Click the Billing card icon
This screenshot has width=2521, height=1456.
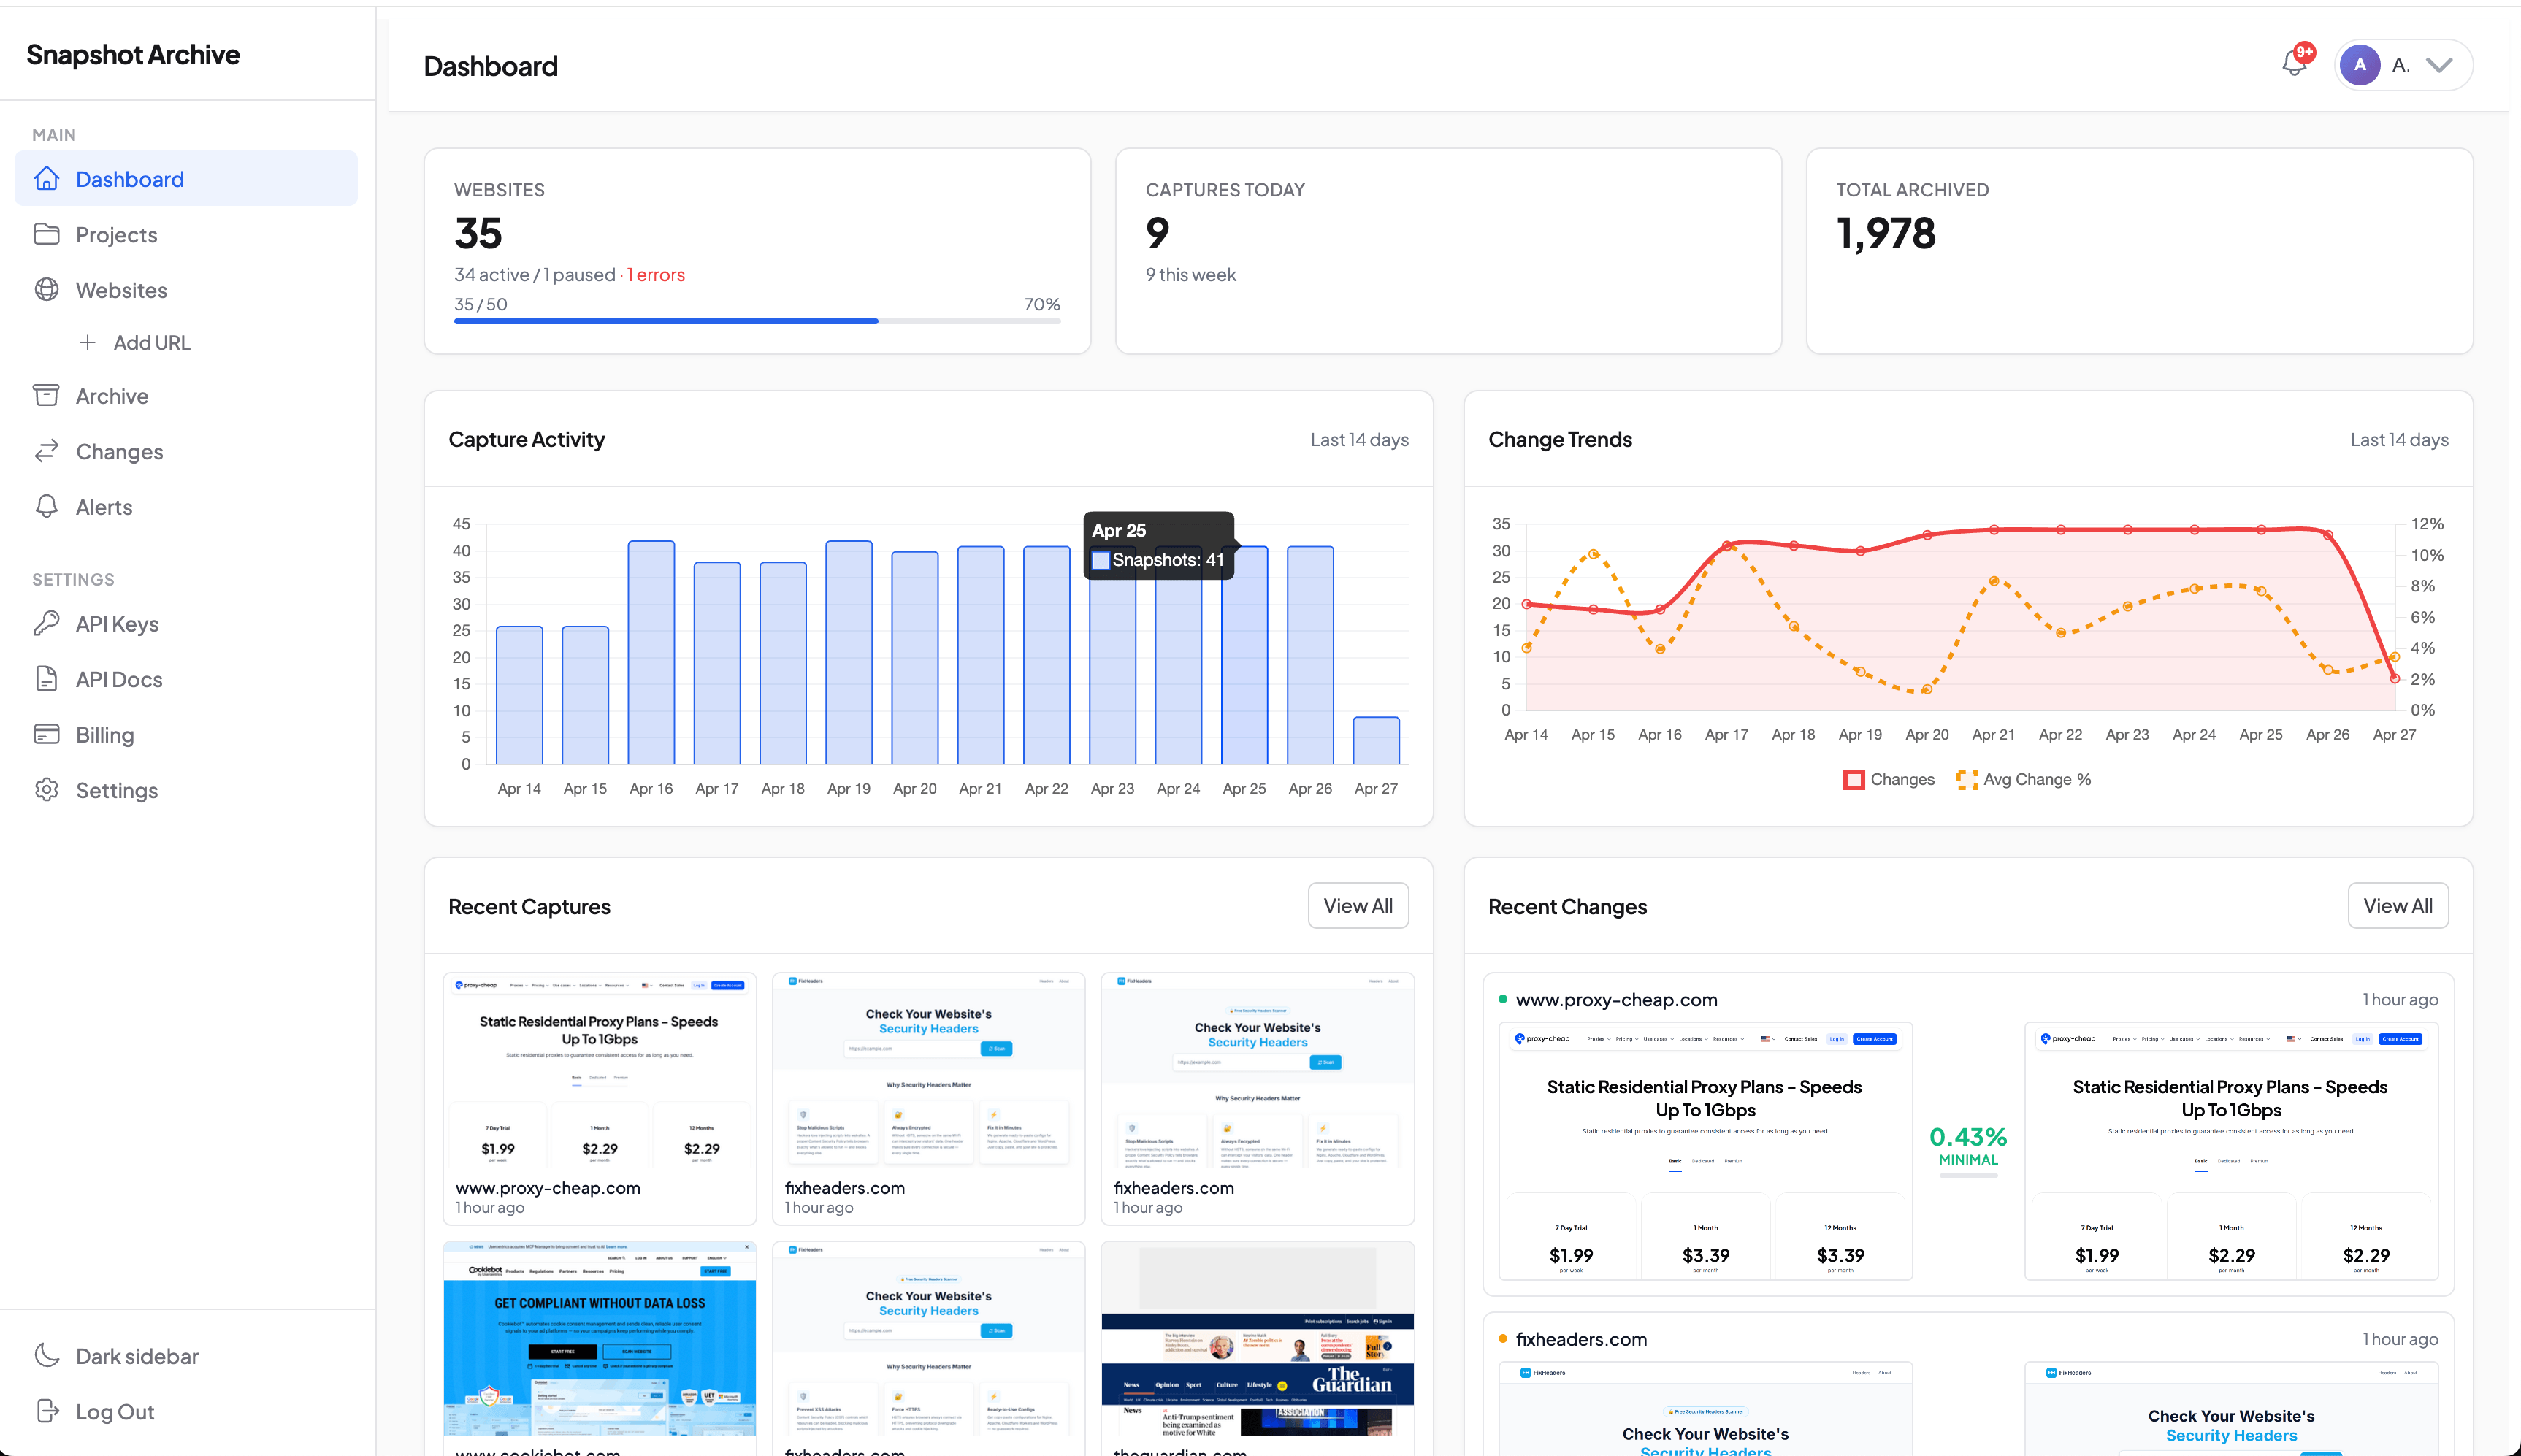(46, 734)
